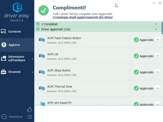Click Aggiornato check for ACPI x64-based PC
Screen dimensions: 163x122
click(136, 104)
